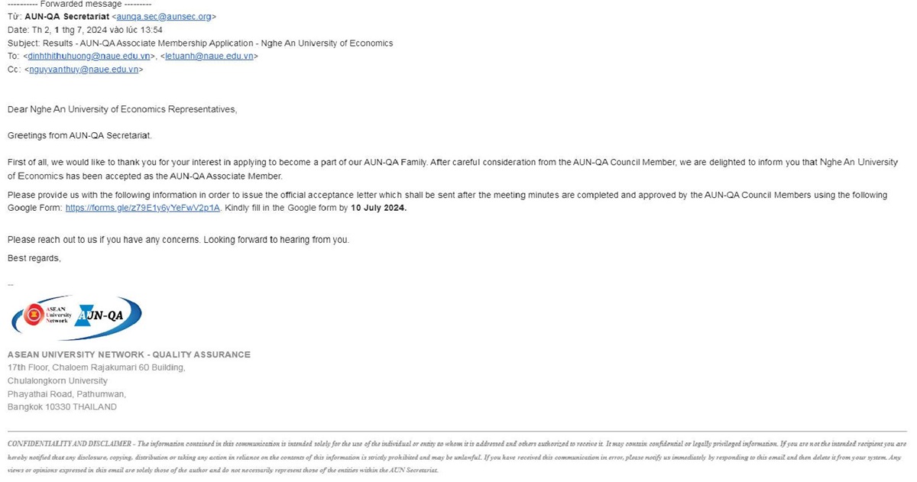Click the Bangkok 10330 THAILAND address line
Screen dimensions: 917x482
click(62, 407)
